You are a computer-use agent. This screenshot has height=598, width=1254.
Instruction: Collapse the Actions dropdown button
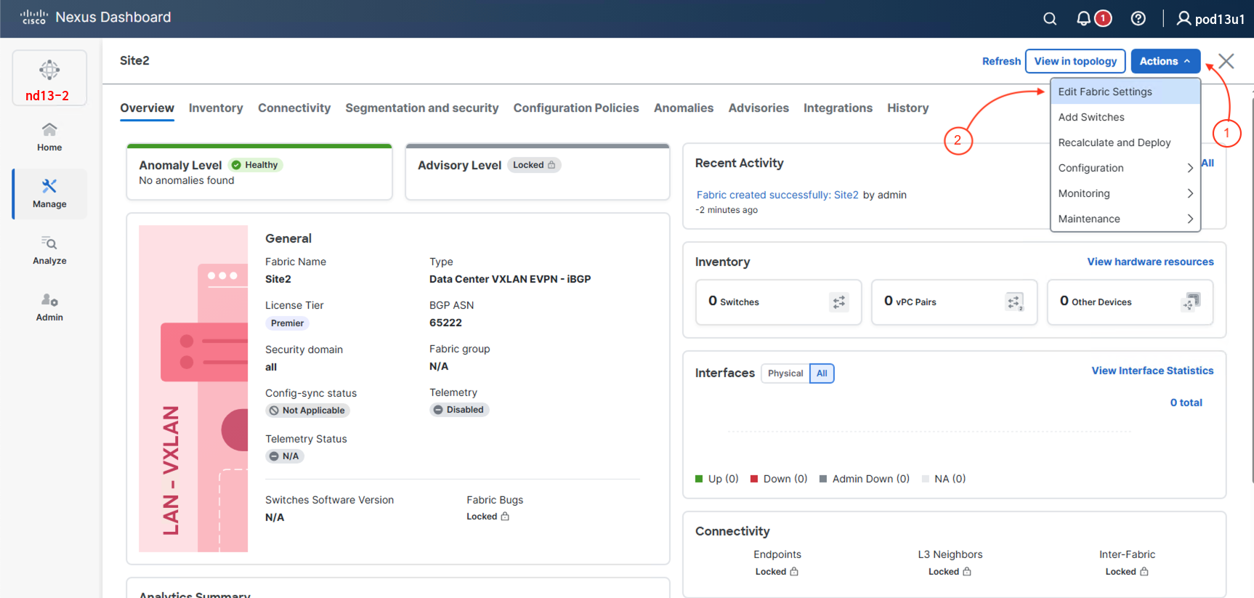pos(1165,62)
